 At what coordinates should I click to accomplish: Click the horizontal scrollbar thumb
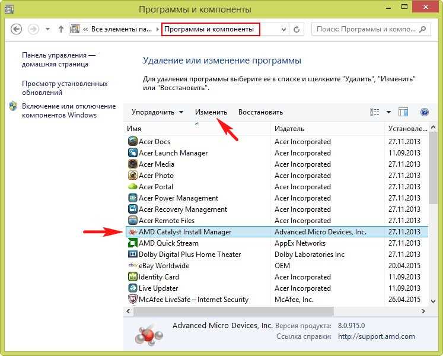coord(234,311)
